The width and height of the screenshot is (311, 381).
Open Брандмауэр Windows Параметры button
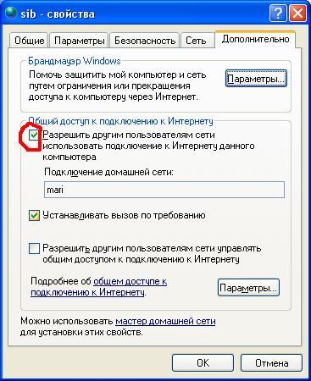[x=256, y=79]
